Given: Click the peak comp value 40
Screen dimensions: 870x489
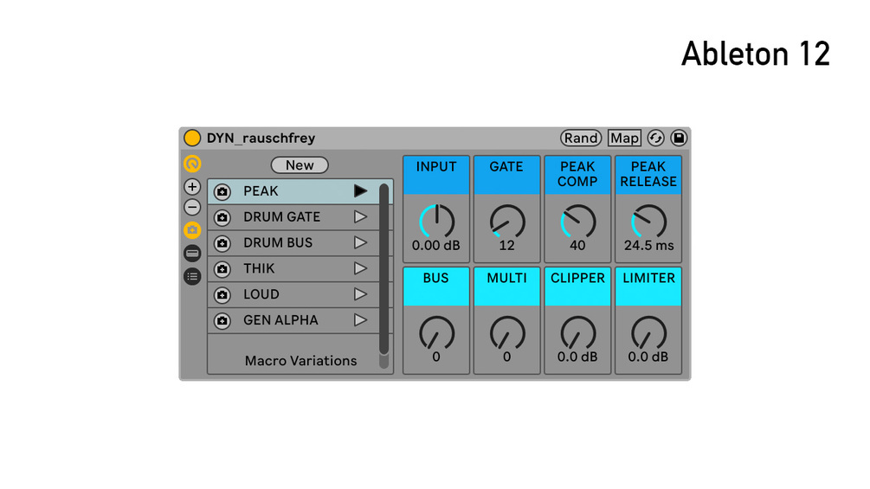Looking at the screenshot, I should point(577,246).
